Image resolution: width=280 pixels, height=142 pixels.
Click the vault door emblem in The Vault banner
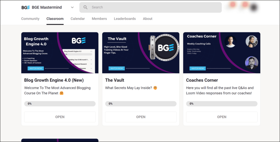click(163, 48)
